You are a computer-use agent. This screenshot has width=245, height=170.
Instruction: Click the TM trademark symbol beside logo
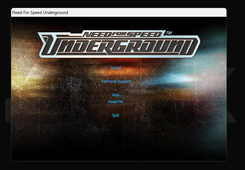point(169,33)
